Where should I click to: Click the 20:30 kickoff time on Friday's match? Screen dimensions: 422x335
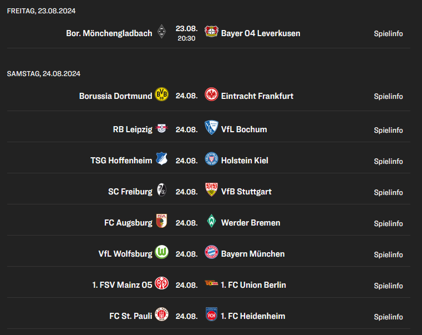click(x=186, y=38)
